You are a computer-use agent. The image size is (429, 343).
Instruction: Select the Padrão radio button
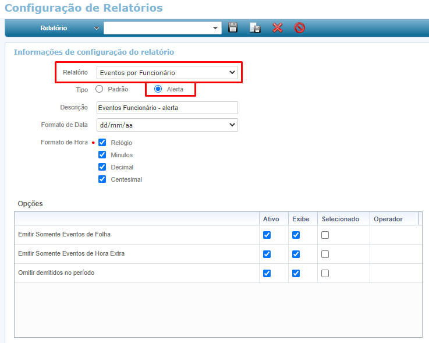click(99, 89)
